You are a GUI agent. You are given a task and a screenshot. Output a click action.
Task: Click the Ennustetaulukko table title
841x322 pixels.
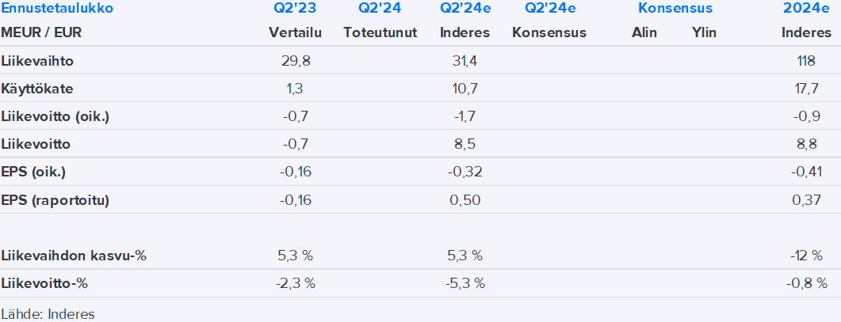pos(57,9)
